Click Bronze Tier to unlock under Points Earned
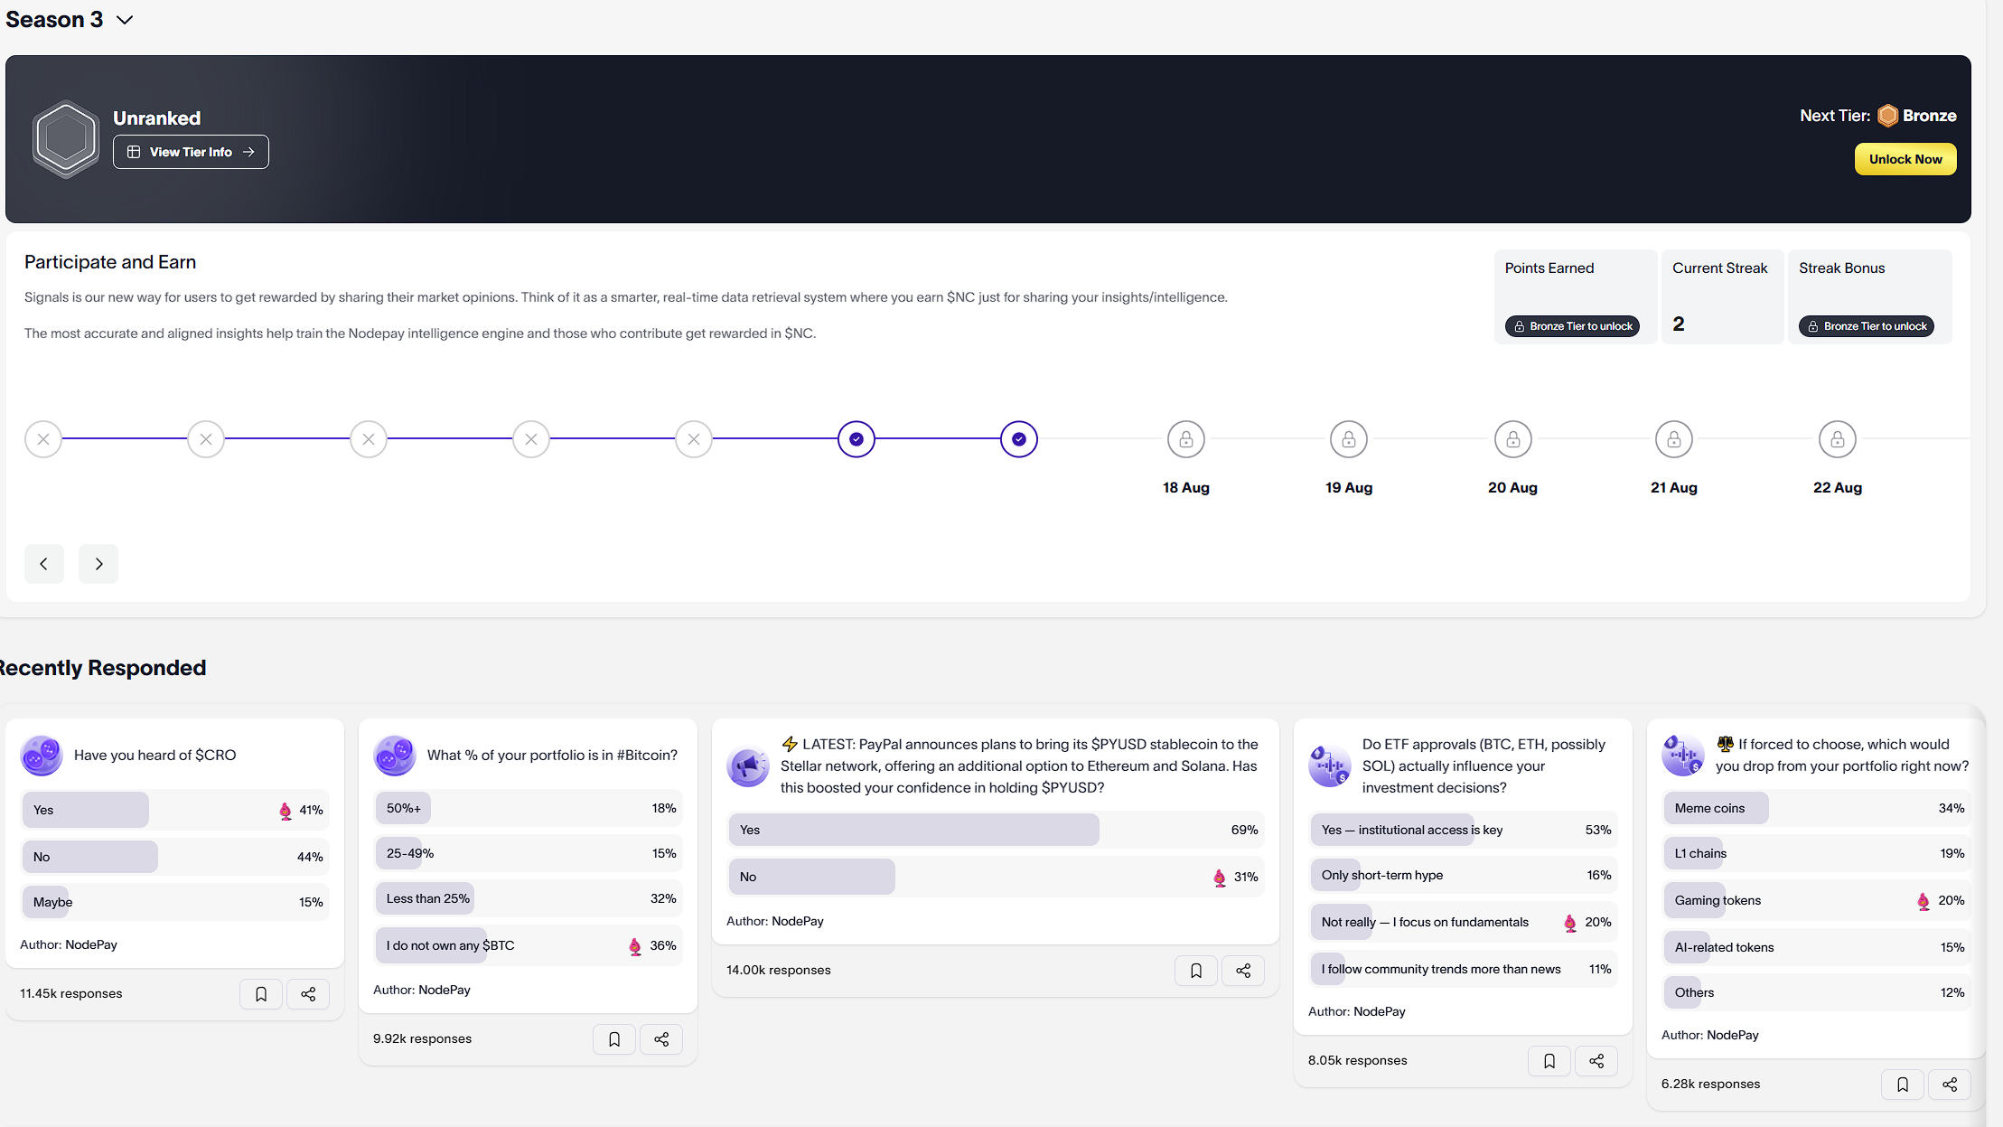This screenshot has width=2003, height=1127. point(1573,326)
